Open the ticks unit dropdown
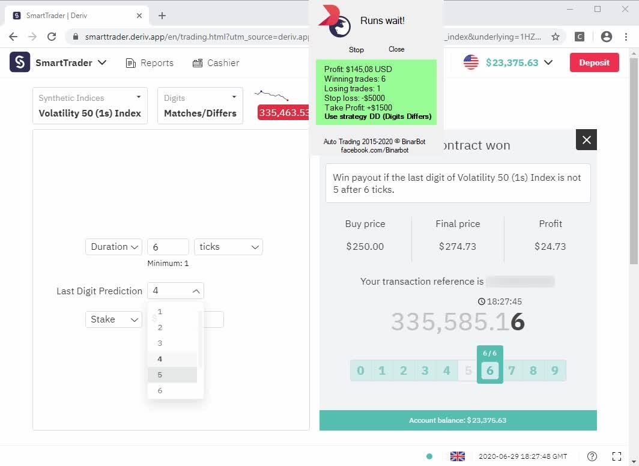639x466 pixels. 229,247
